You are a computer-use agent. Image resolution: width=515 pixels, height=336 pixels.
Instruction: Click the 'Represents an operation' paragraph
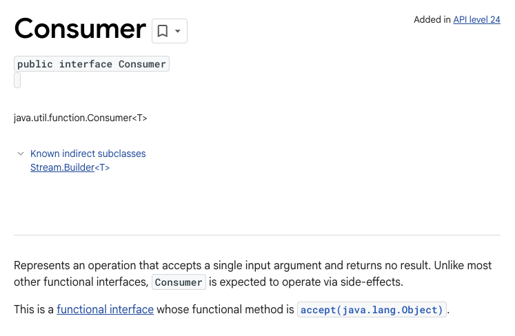tap(252, 273)
